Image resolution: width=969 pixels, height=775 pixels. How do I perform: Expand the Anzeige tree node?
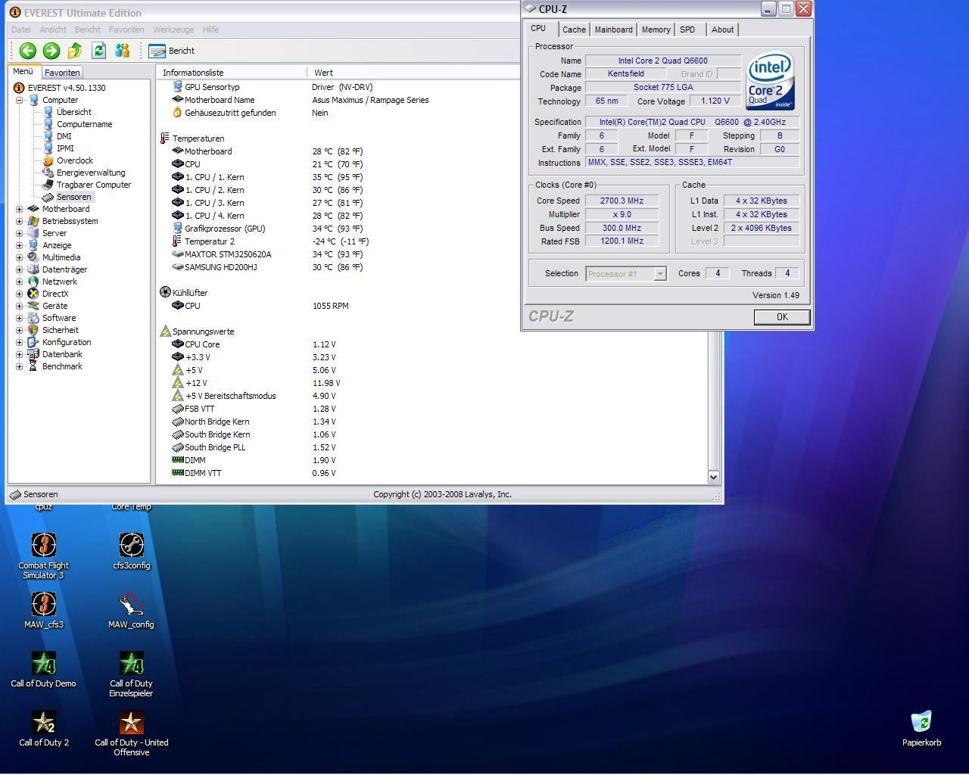tap(19, 245)
